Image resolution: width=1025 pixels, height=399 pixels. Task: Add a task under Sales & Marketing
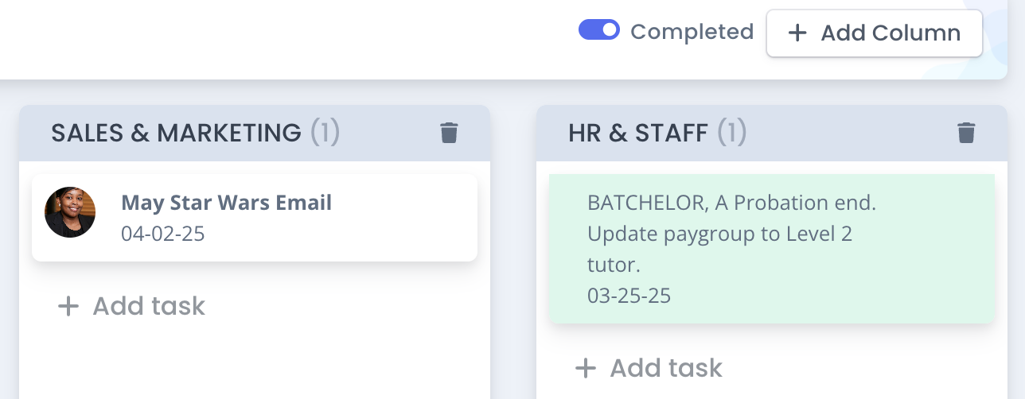148,306
